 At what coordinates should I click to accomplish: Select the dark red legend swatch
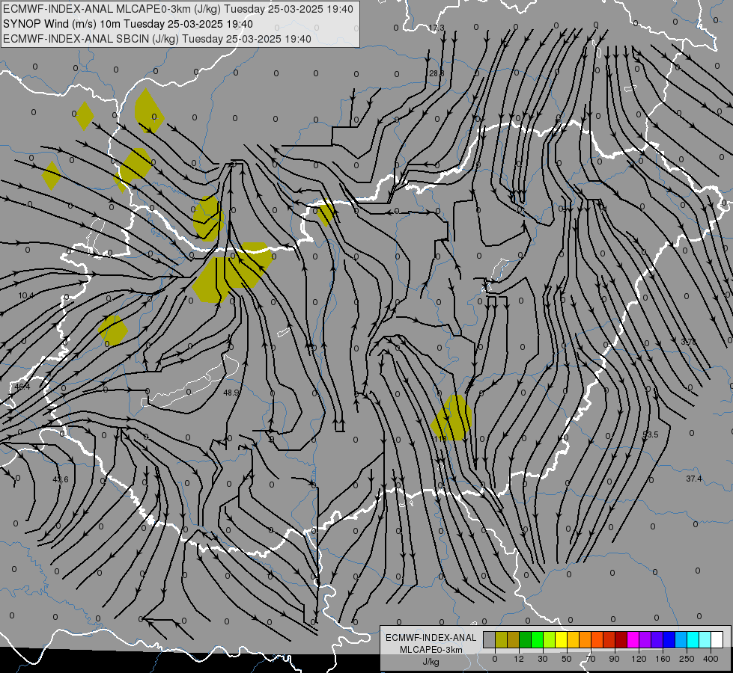621,640
